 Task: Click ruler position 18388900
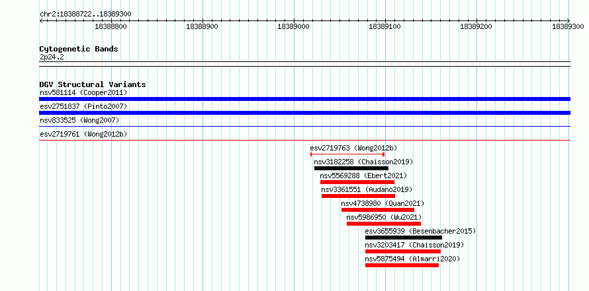(203, 26)
